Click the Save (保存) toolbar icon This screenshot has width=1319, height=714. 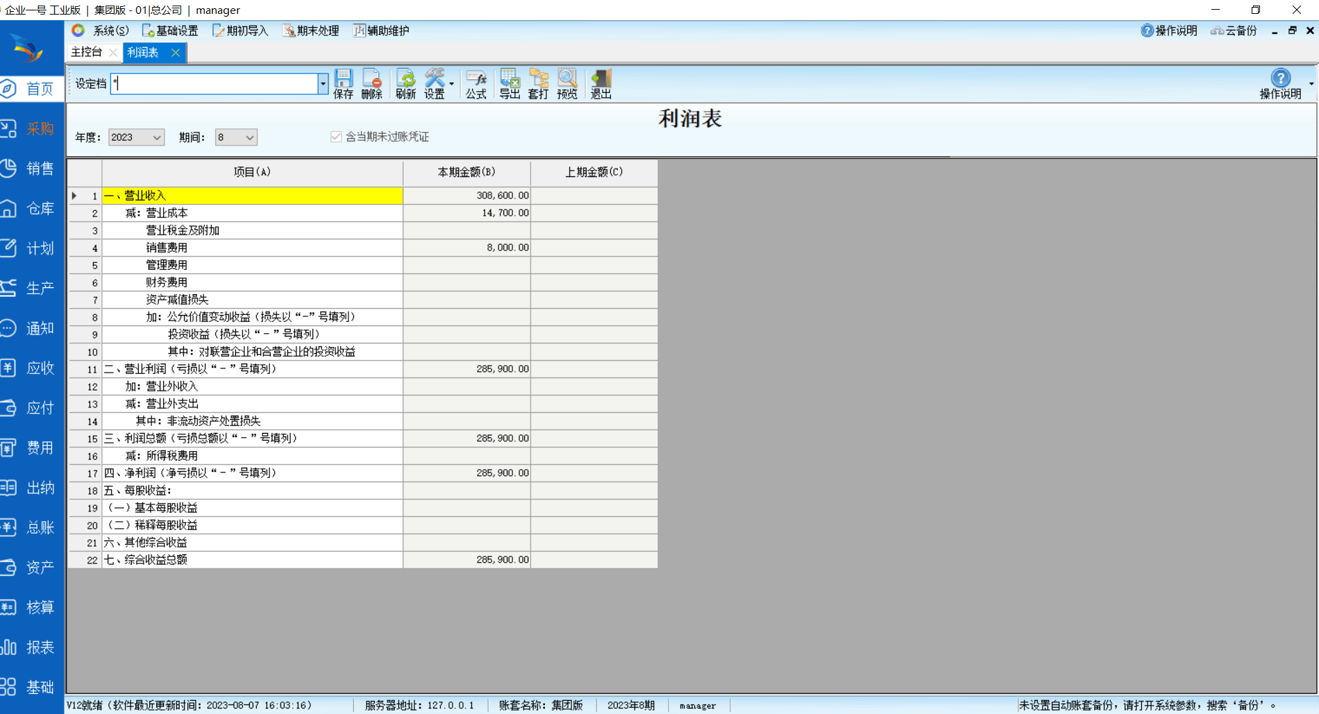[343, 83]
